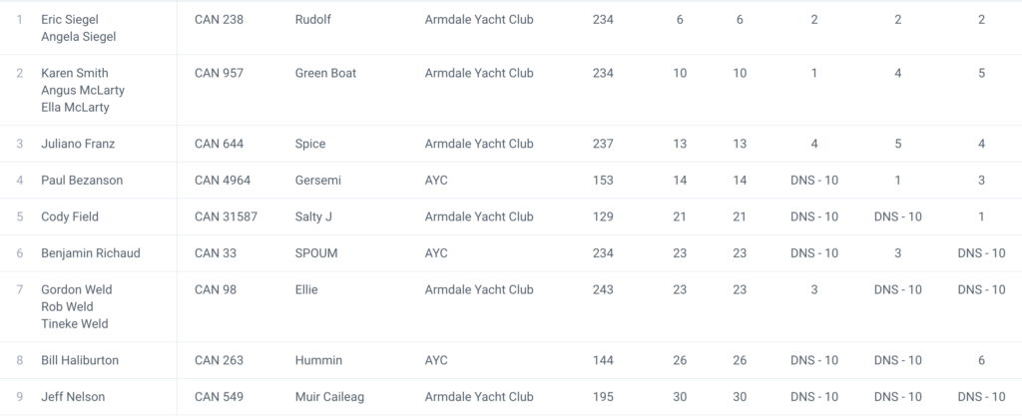Click the Salty J boat name
The width and height of the screenshot is (1022, 420).
click(316, 216)
